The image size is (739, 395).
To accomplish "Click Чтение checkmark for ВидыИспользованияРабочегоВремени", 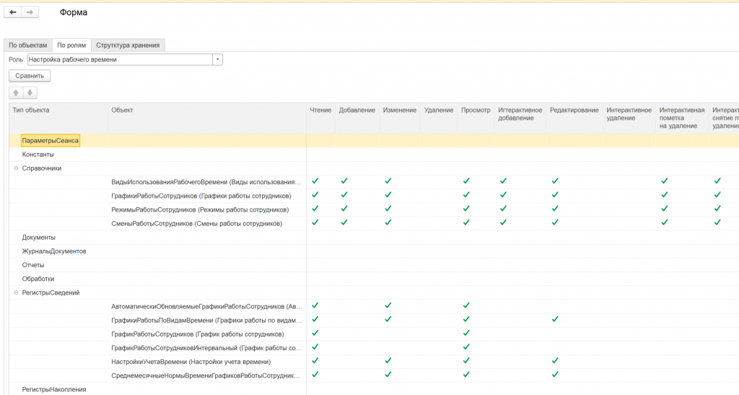I will tap(315, 181).
